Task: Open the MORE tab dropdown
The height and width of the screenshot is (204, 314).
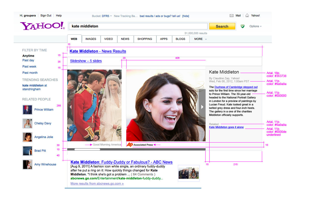Action: (200, 39)
